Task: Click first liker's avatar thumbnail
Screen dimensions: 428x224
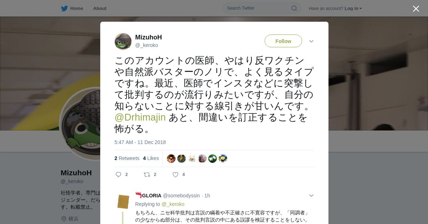Action: tap(171, 159)
